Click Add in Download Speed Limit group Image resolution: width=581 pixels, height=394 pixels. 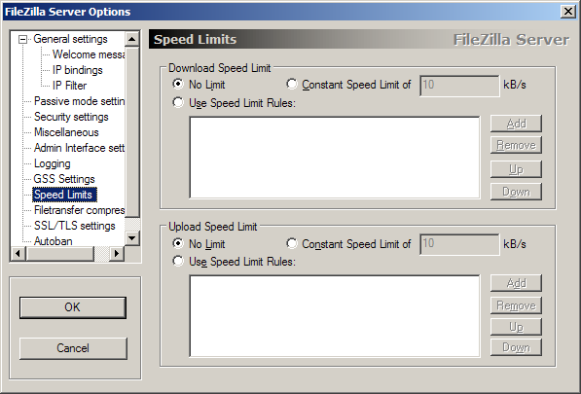click(516, 124)
